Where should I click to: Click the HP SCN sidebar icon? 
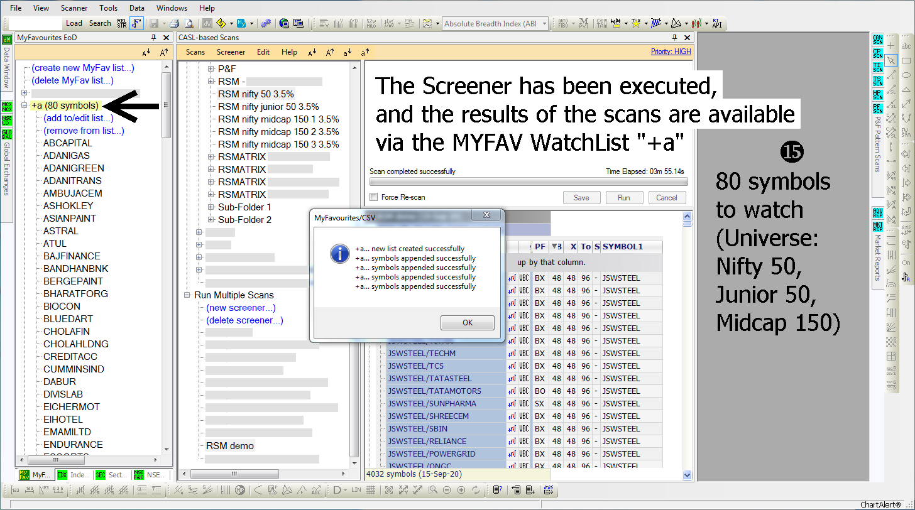tap(878, 95)
